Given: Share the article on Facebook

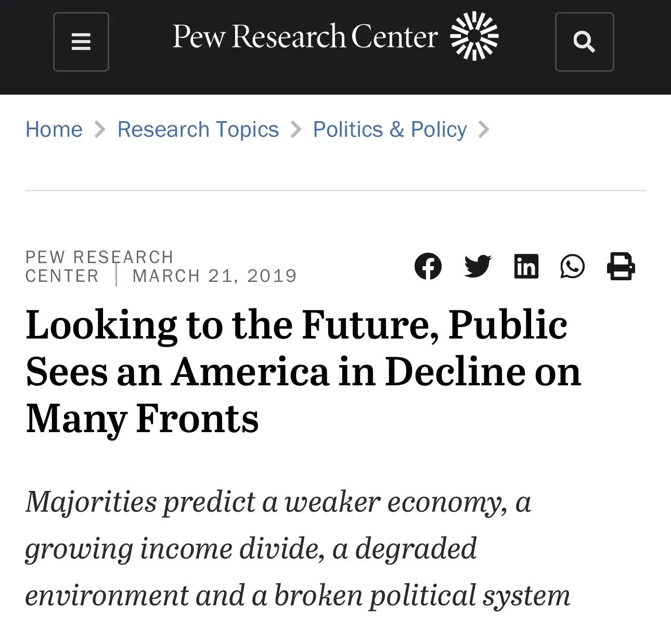Looking at the screenshot, I should pyautogui.click(x=428, y=266).
